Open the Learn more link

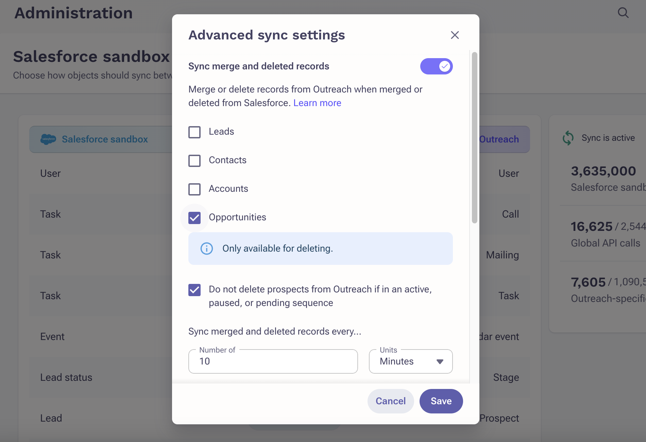(317, 103)
